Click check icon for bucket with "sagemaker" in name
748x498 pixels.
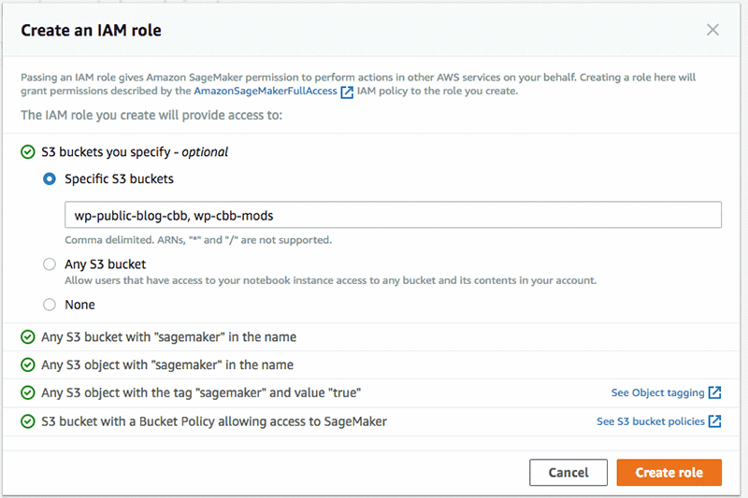[29, 336]
